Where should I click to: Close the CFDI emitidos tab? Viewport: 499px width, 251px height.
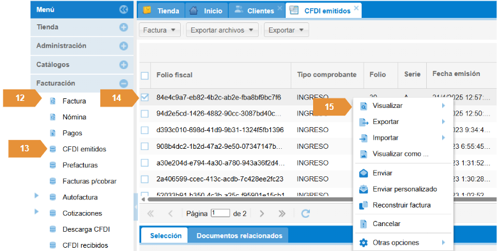(x=356, y=8)
